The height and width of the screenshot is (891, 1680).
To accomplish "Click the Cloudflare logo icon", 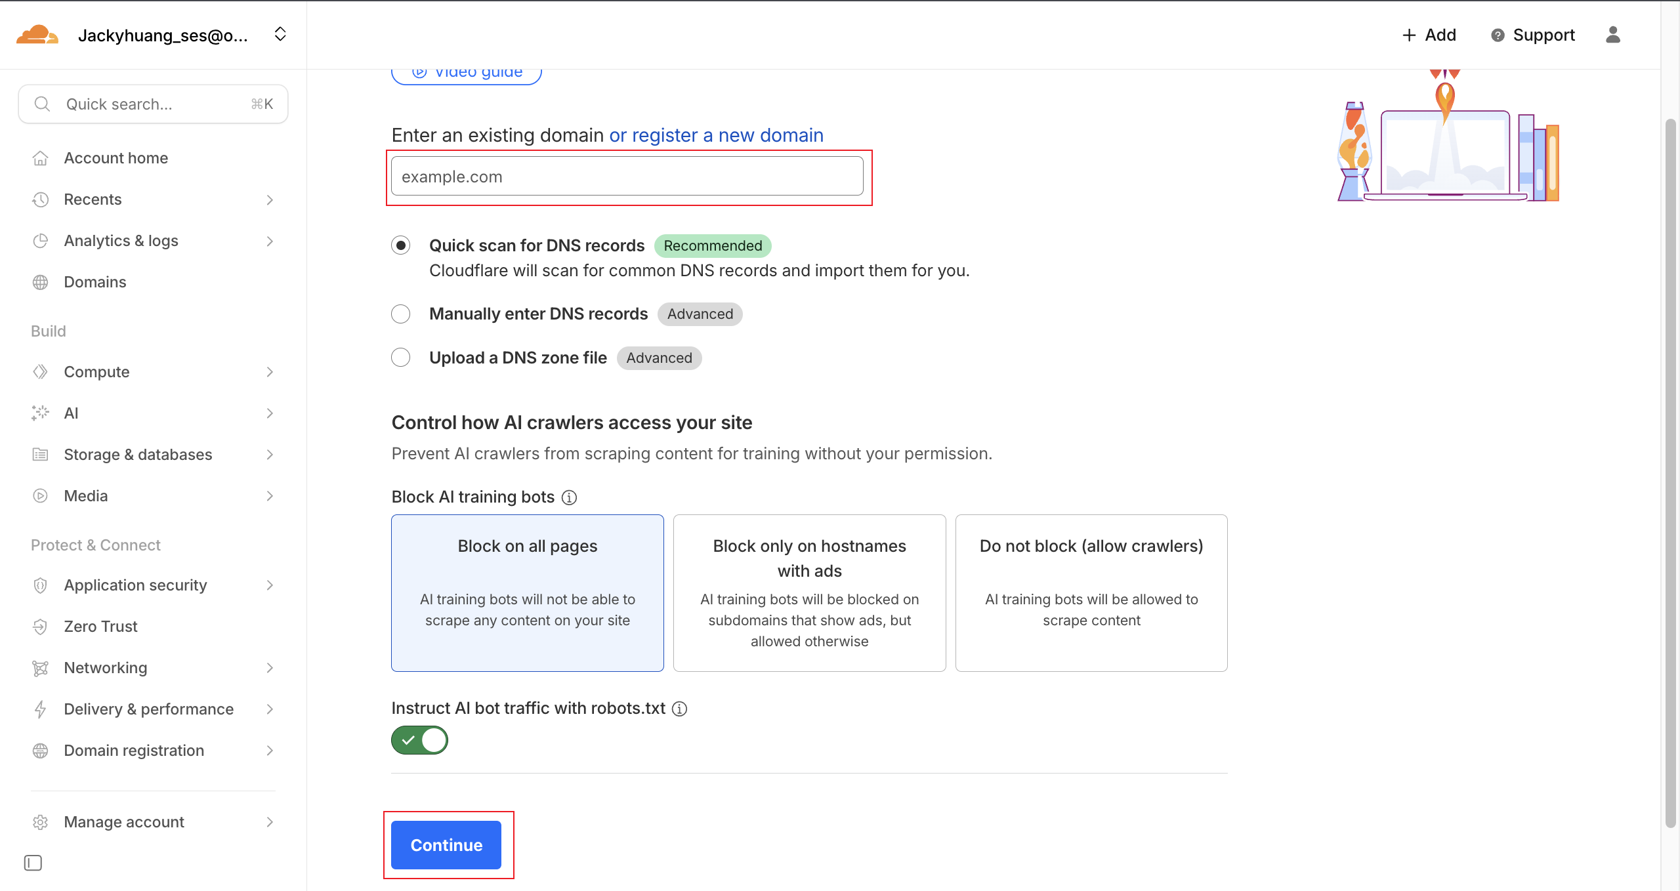I will 37,35.
